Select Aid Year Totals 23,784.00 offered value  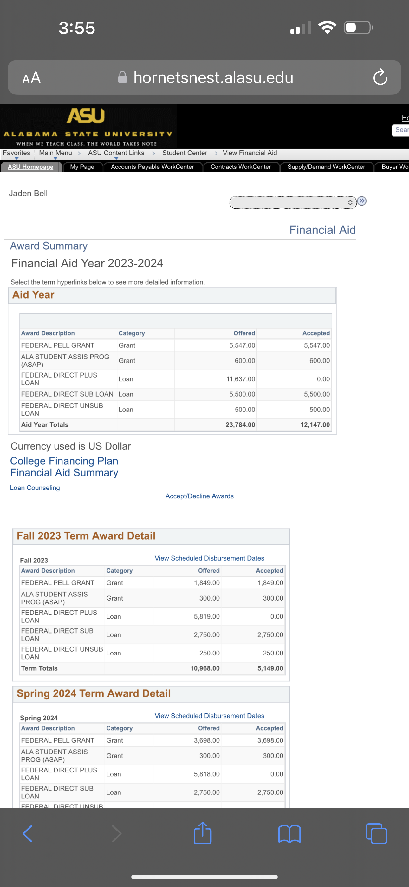240,424
